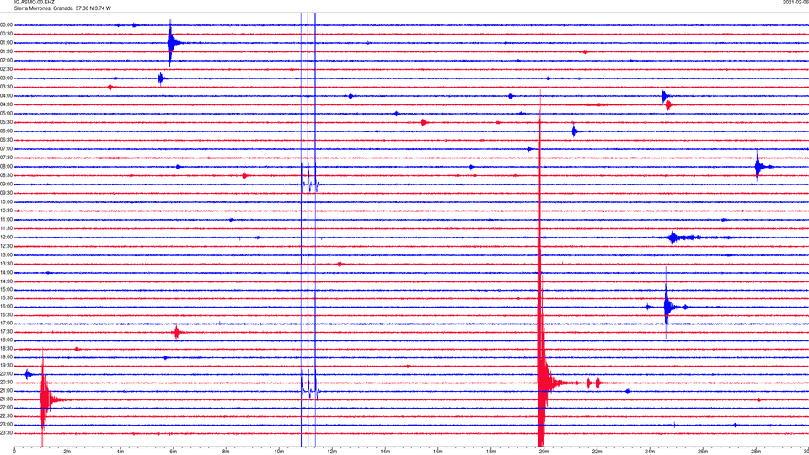Select the 14:00 row time label
The width and height of the screenshot is (809, 455).
[x=7, y=272]
